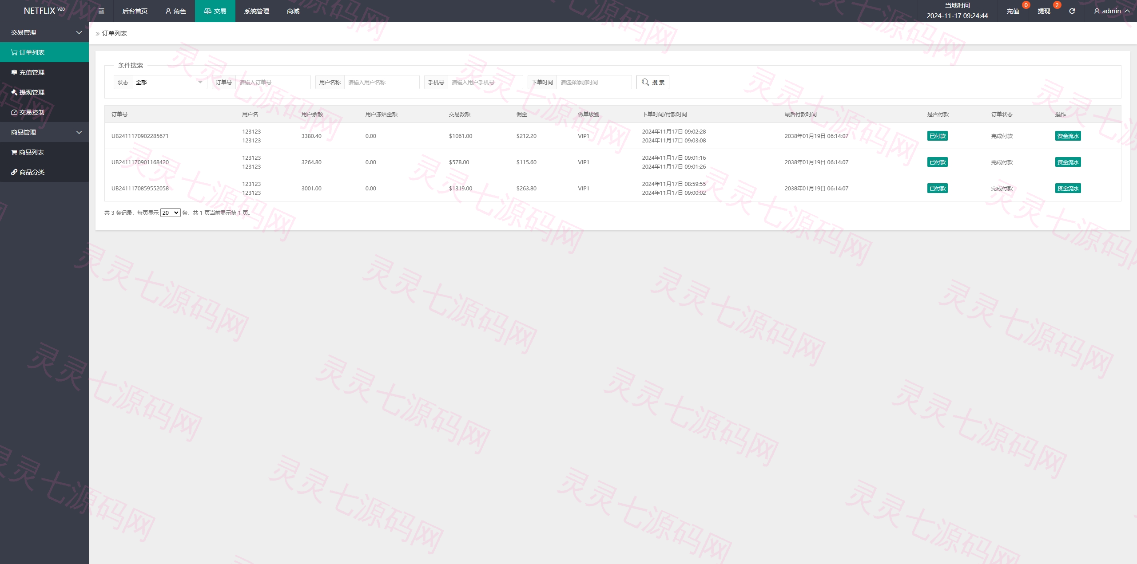Open 提现管理 in the sidebar

44,92
